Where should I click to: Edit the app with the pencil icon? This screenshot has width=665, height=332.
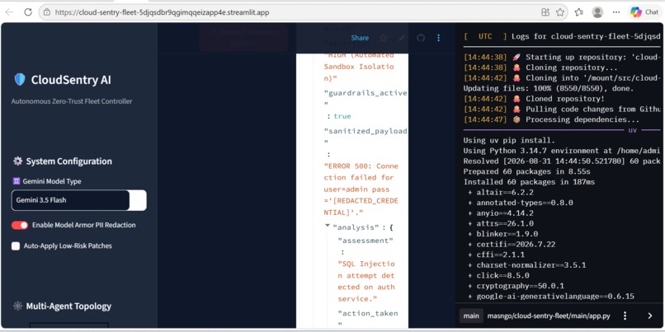click(402, 38)
